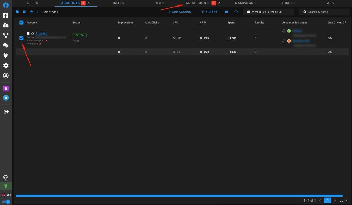Open the white Facebook square sidebar icon
The image size is (352, 205).
(5, 15)
